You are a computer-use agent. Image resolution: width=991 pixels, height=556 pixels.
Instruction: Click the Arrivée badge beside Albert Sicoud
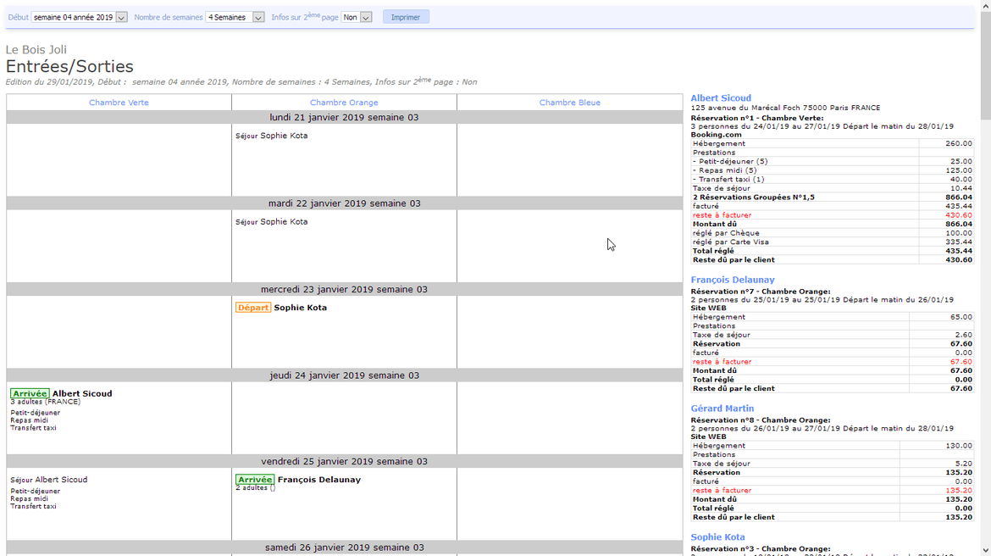click(30, 394)
